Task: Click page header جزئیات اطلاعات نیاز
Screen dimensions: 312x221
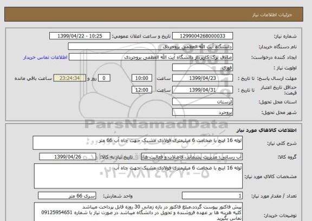Action: point(272,15)
